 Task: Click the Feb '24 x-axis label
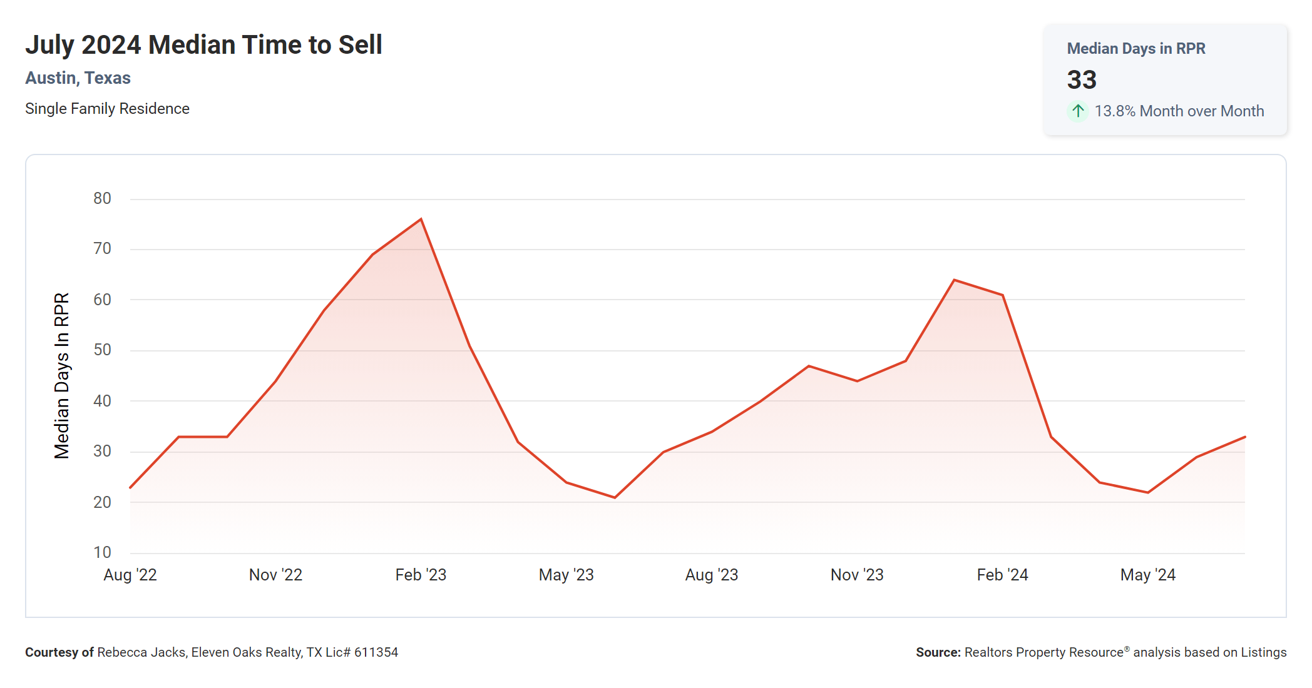(1002, 575)
